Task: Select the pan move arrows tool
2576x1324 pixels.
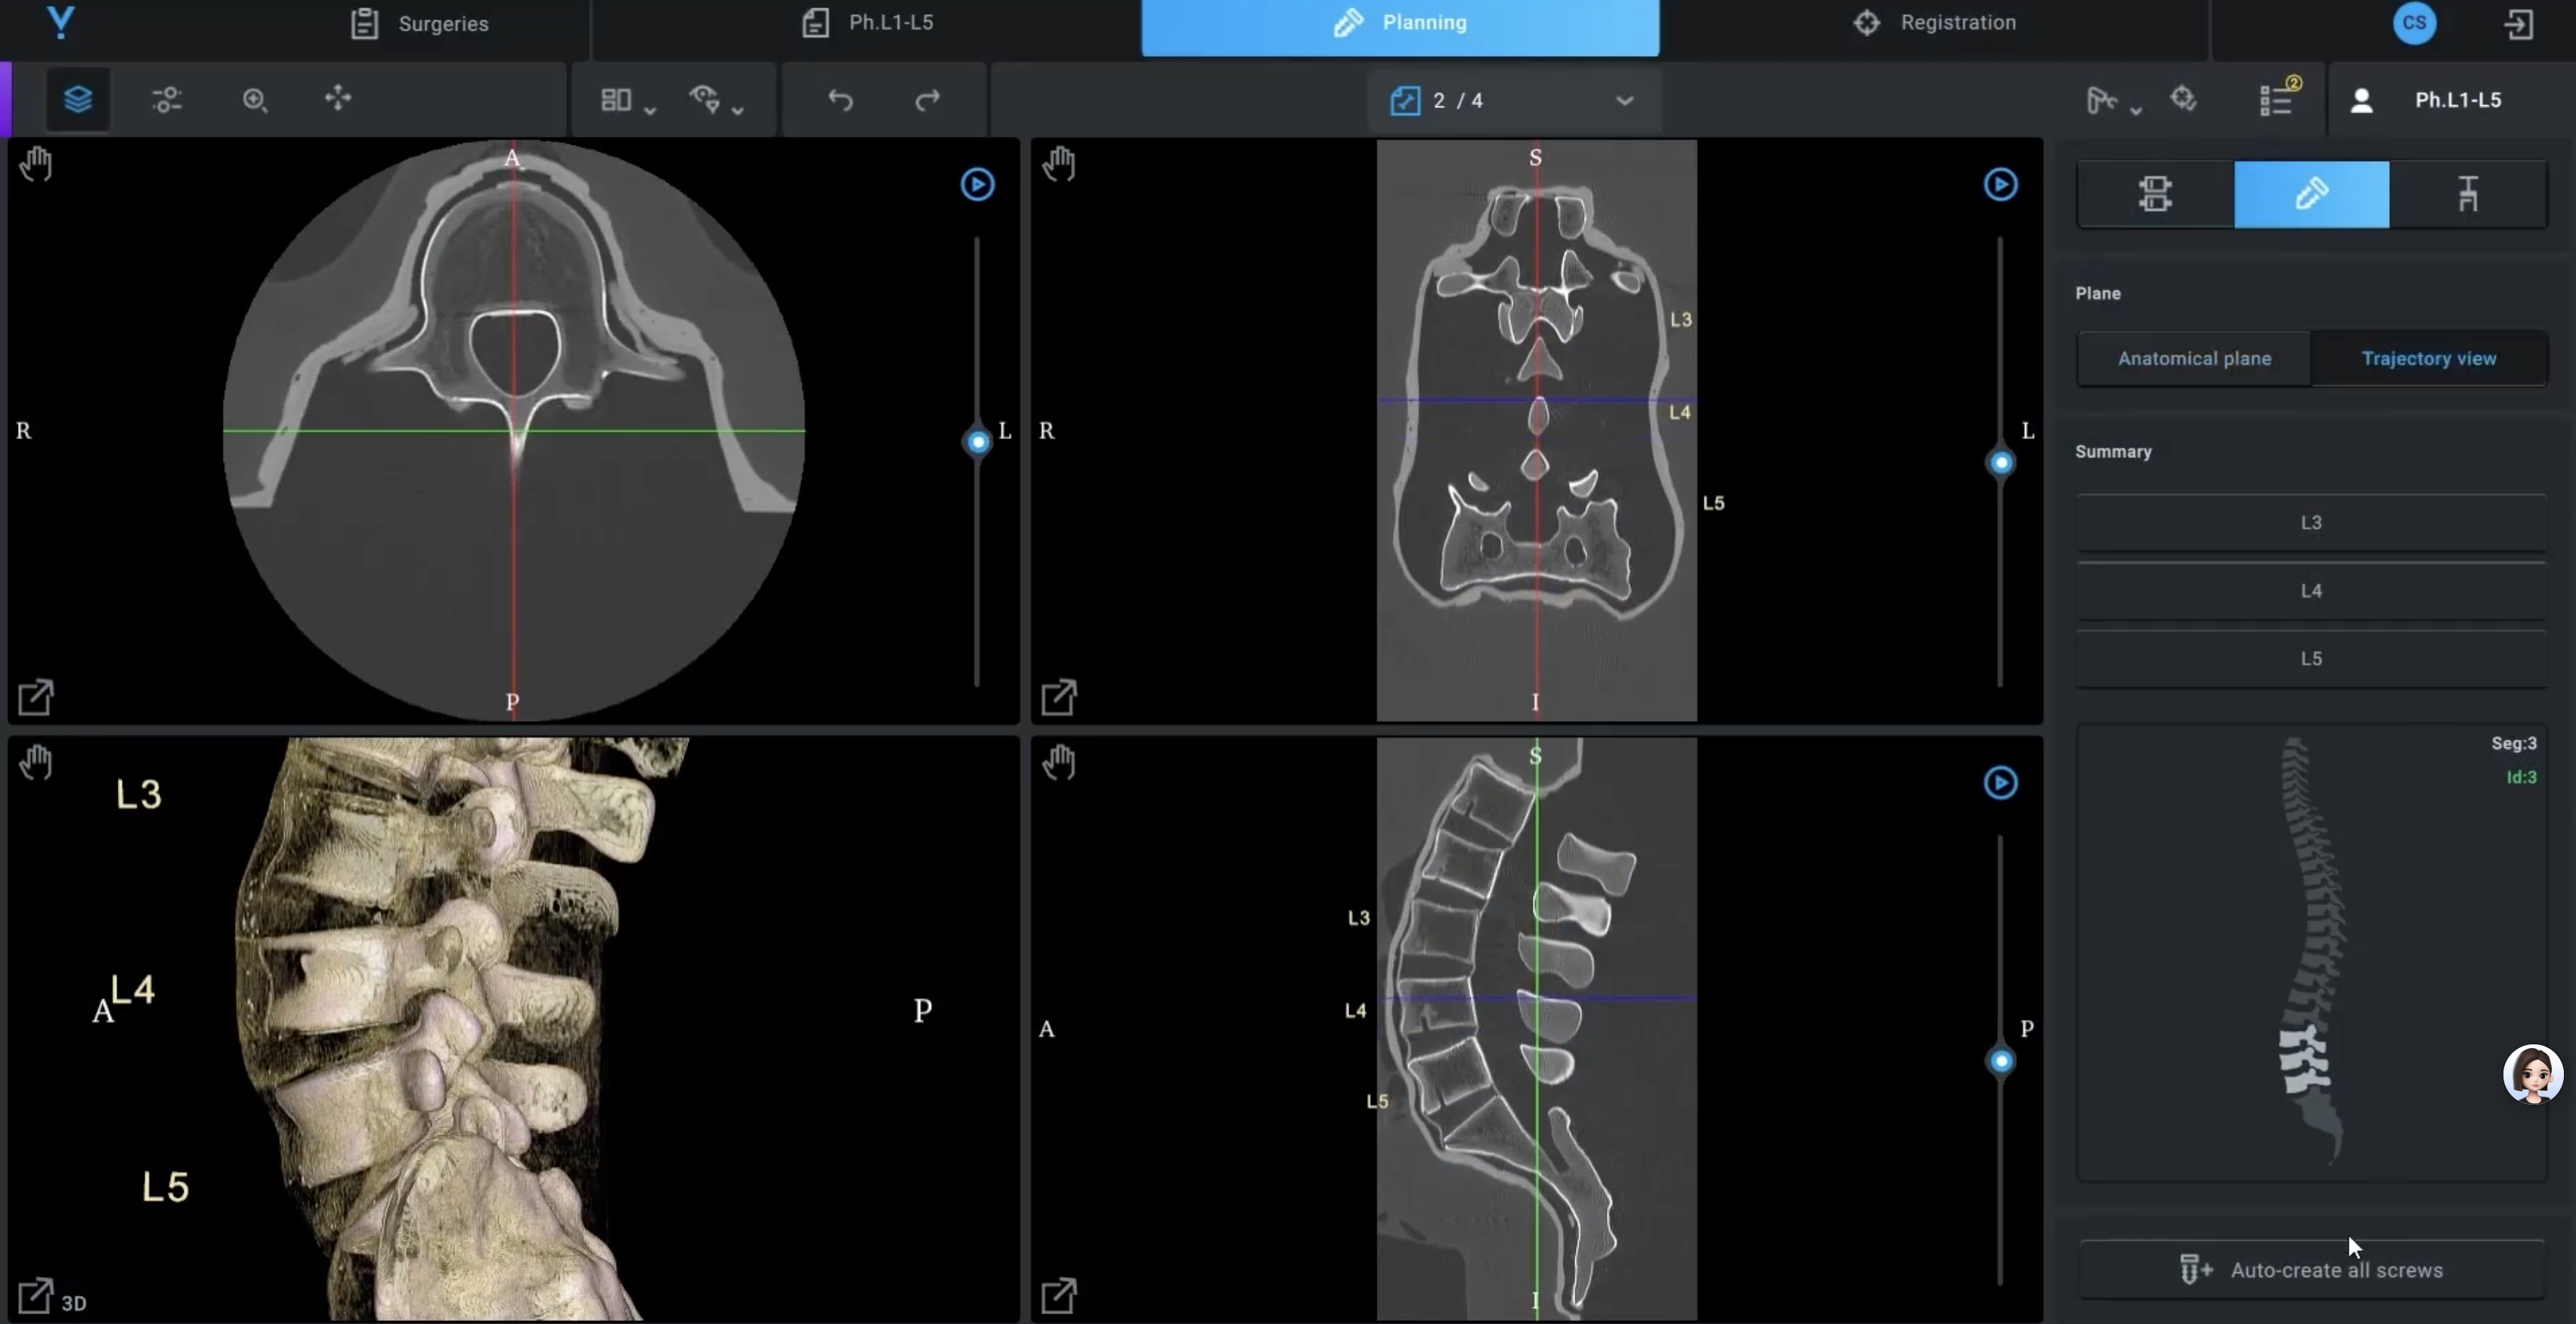Action: point(338,98)
